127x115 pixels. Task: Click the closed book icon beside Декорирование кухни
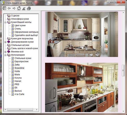point(9,42)
